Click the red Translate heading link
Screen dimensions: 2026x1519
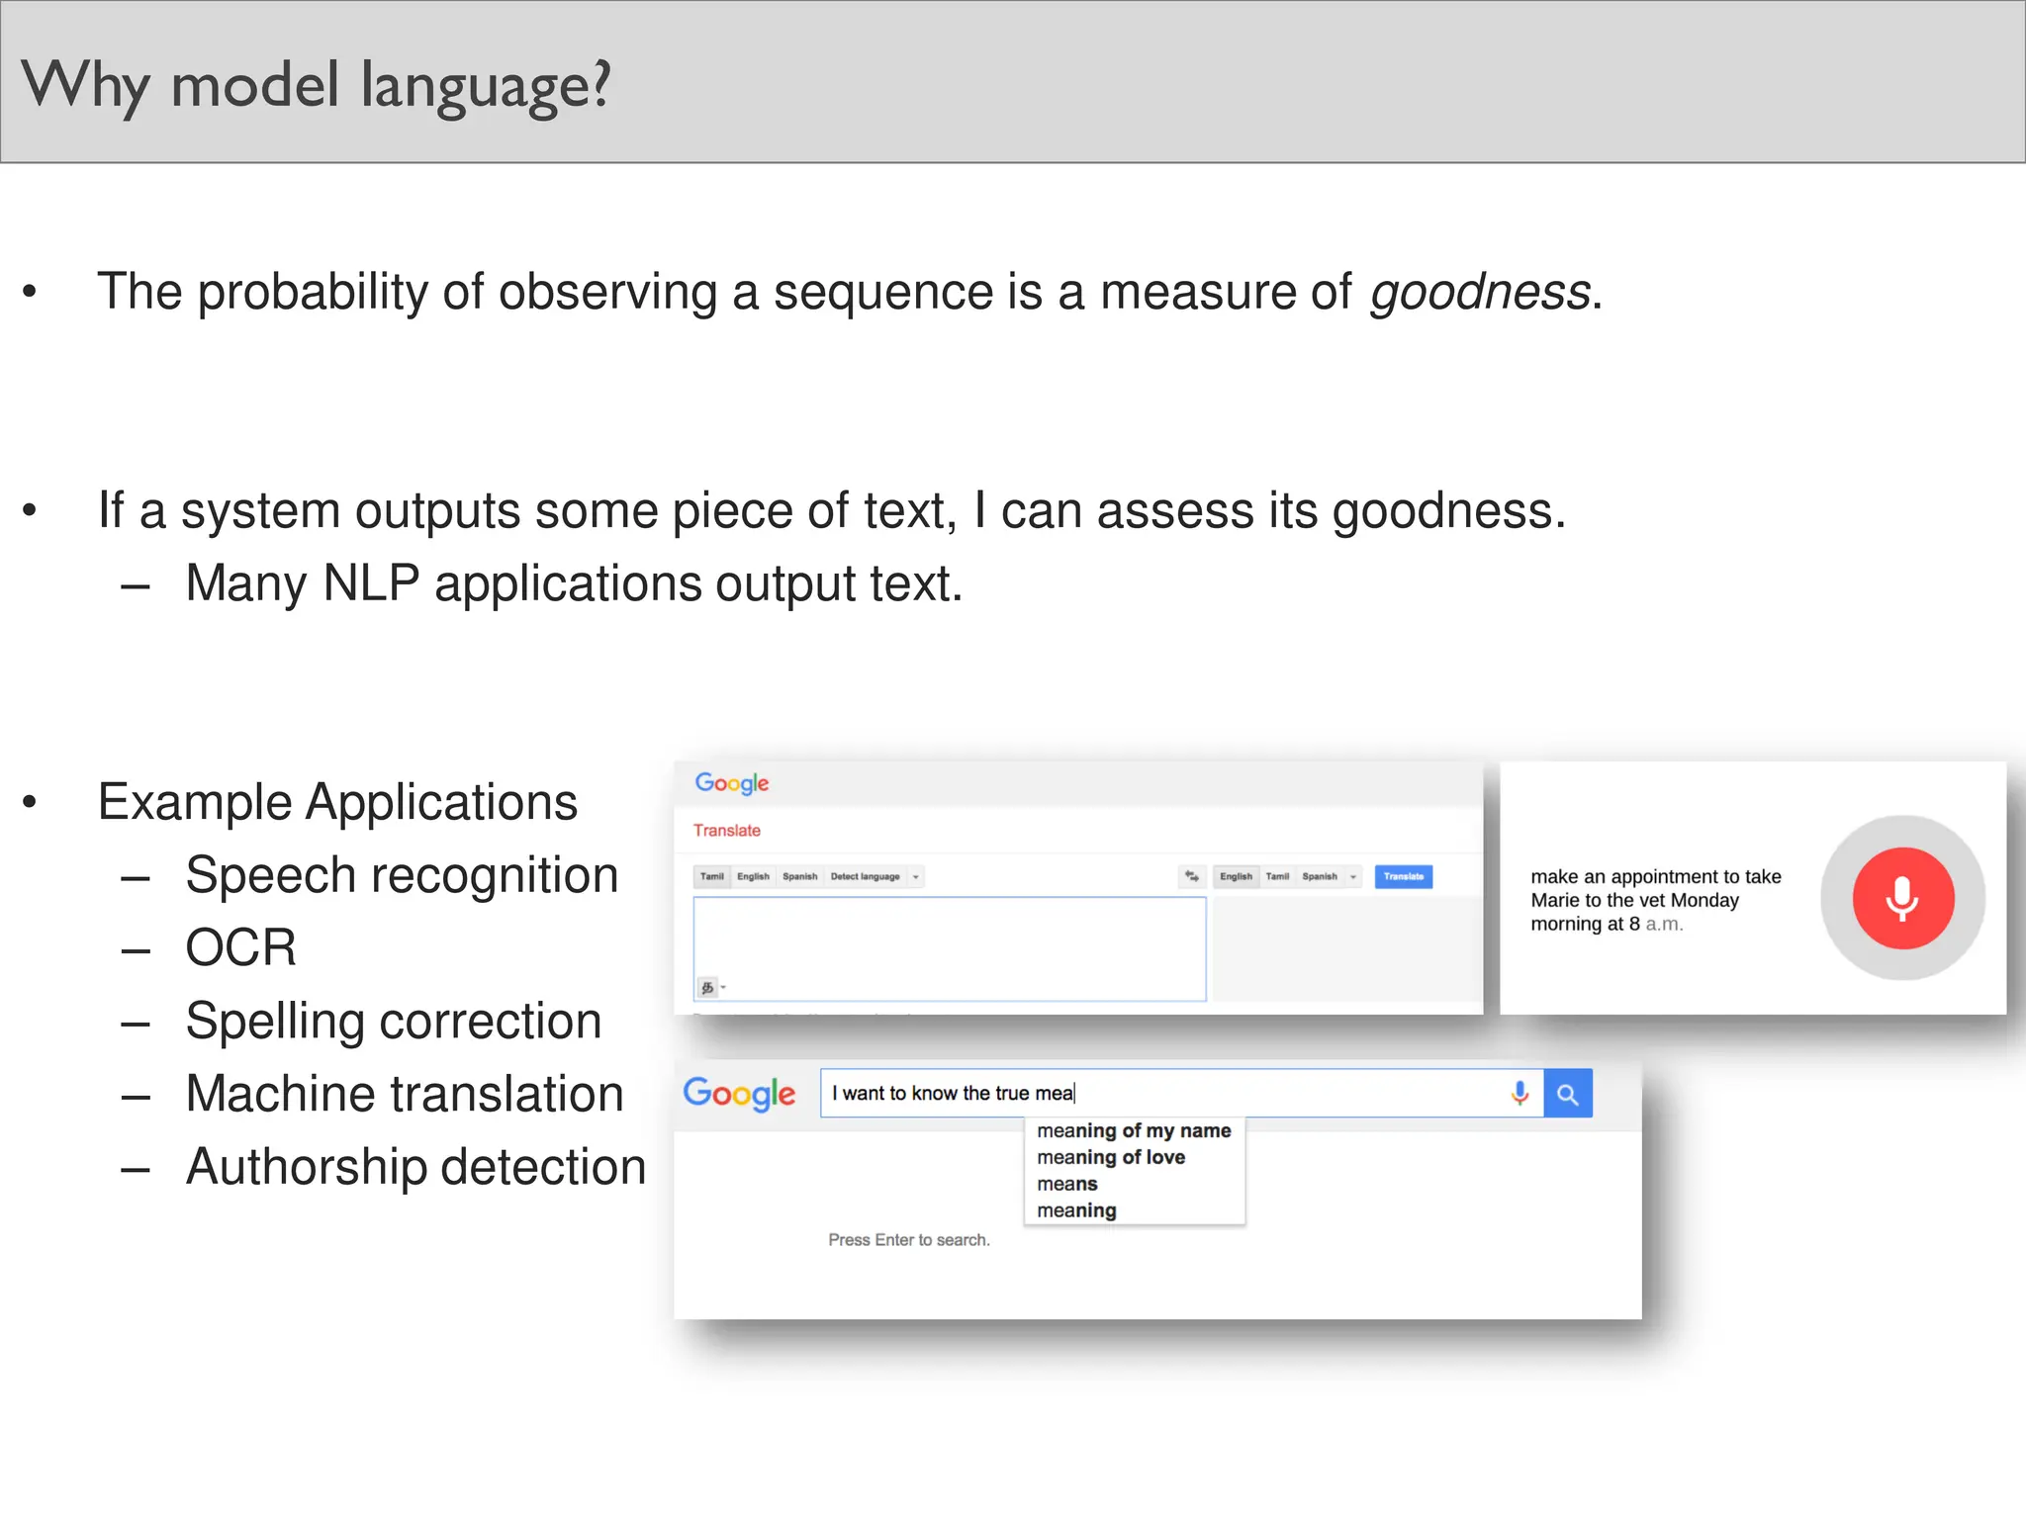point(727,831)
